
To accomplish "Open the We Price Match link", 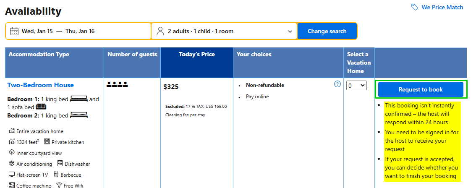I will (442, 7).
